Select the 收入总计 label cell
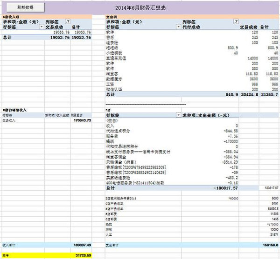This screenshot has width=280, height=259. (9, 245)
